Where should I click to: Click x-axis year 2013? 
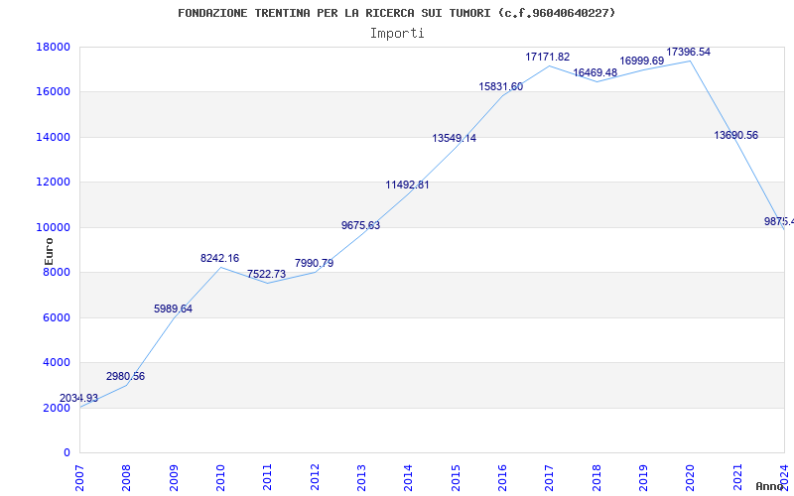(x=361, y=477)
